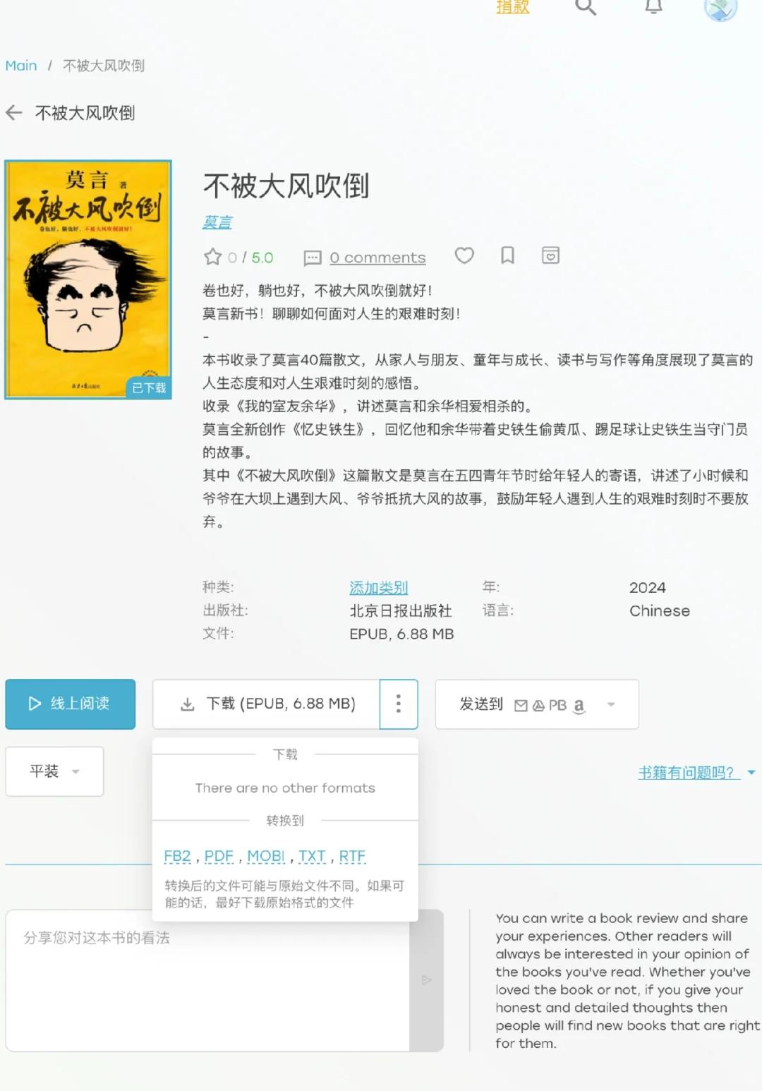Open the notifications bell
The width and height of the screenshot is (762, 1091).
(x=654, y=6)
